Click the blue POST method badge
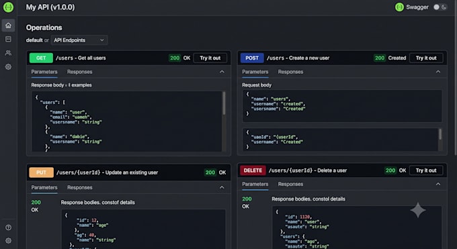Viewport: 457px width, 249px height. tap(252, 58)
